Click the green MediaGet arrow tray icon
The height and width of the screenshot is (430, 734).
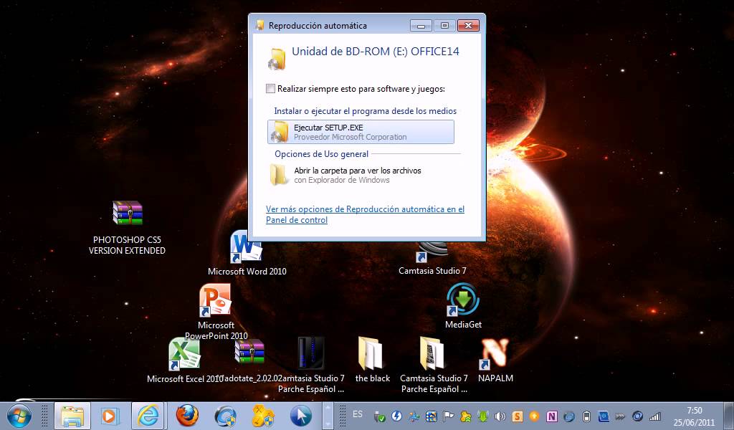[x=482, y=416]
